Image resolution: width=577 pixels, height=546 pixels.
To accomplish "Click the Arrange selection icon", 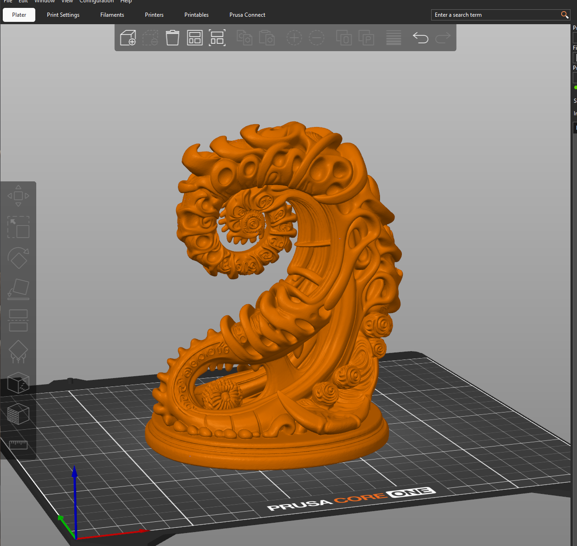I will click(x=217, y=38).
